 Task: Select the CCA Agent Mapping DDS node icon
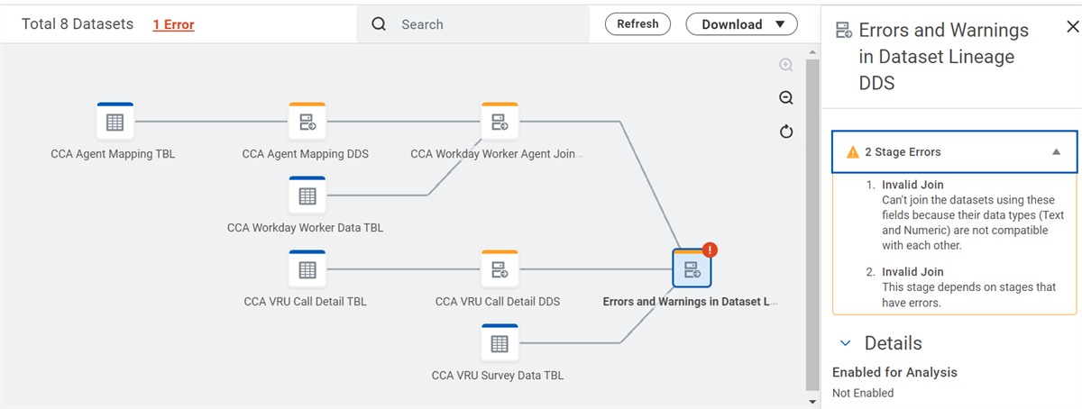tap(307, 122)
